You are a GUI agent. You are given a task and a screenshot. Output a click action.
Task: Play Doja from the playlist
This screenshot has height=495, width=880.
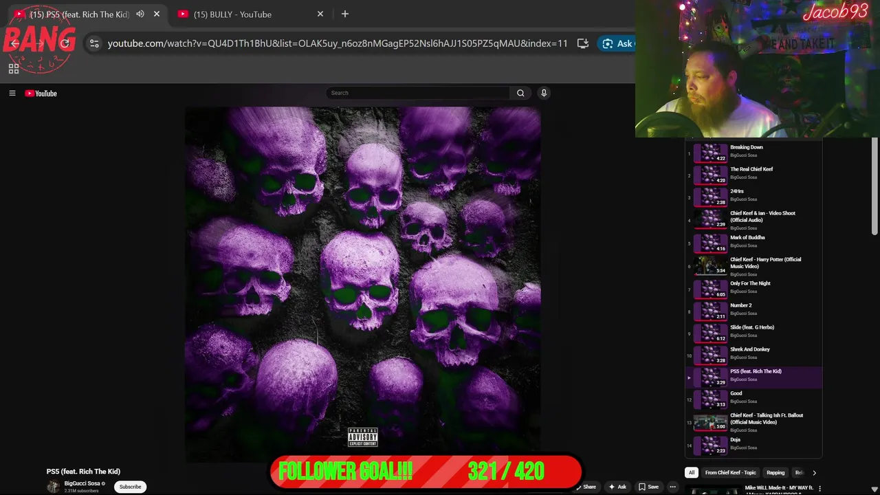753,445
